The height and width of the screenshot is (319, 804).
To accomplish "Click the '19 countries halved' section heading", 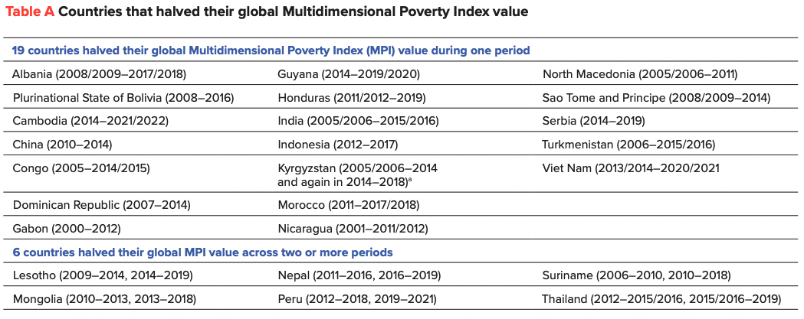I will (x=271, y=50).
